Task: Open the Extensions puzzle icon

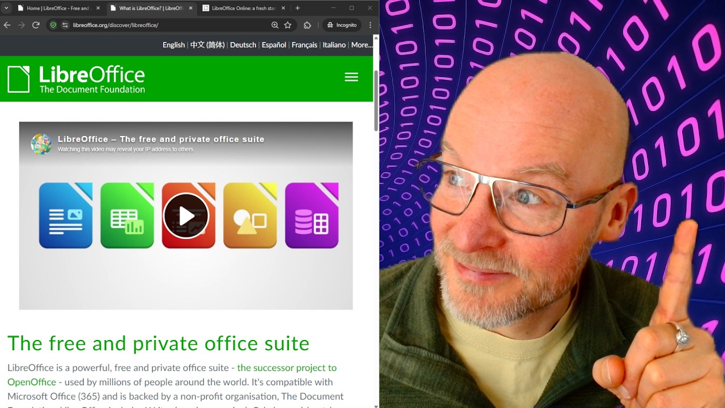Action: point(308,25)
